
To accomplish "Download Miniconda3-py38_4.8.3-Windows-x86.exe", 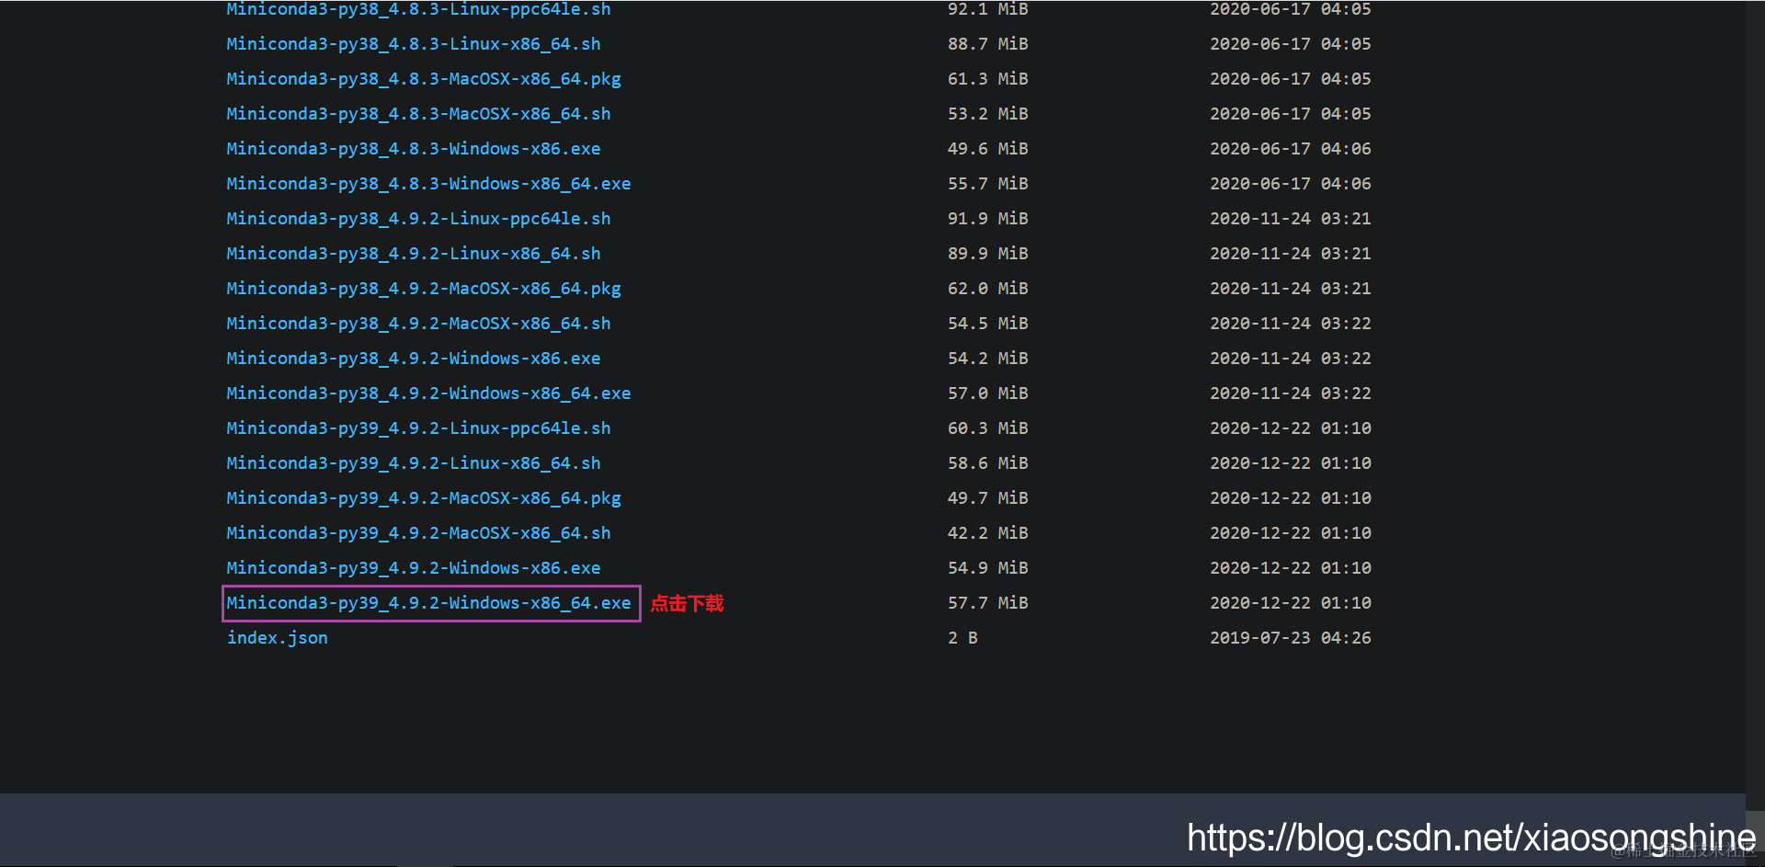I will pyautogui.click(x=414, y=149).
